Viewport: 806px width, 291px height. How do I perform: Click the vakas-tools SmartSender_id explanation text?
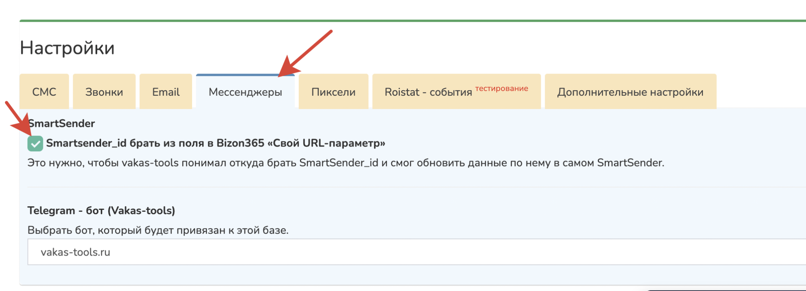coord(346,163)
